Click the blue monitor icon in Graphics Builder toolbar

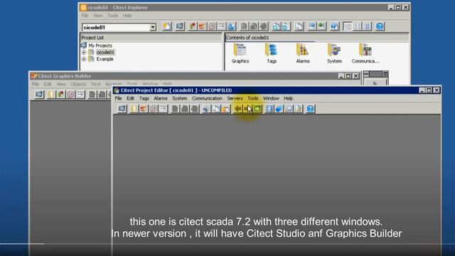click(x=39, y=95)
